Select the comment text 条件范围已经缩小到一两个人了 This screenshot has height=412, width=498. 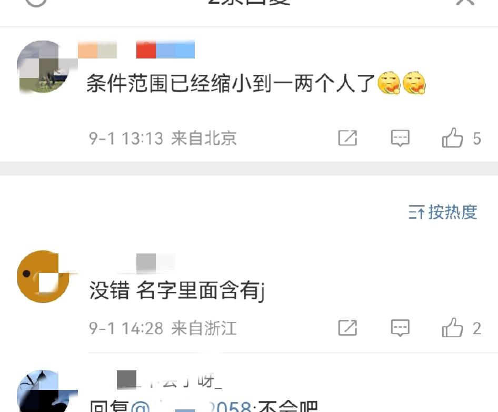(231, 83)
